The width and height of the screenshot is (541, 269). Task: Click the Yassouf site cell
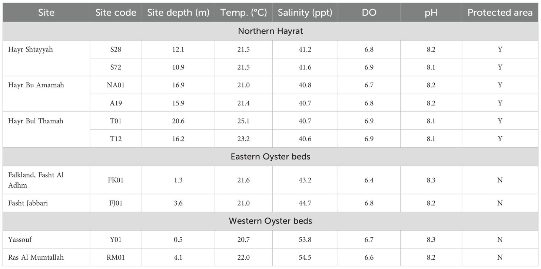pyautogui.click(x=20, y=239)
